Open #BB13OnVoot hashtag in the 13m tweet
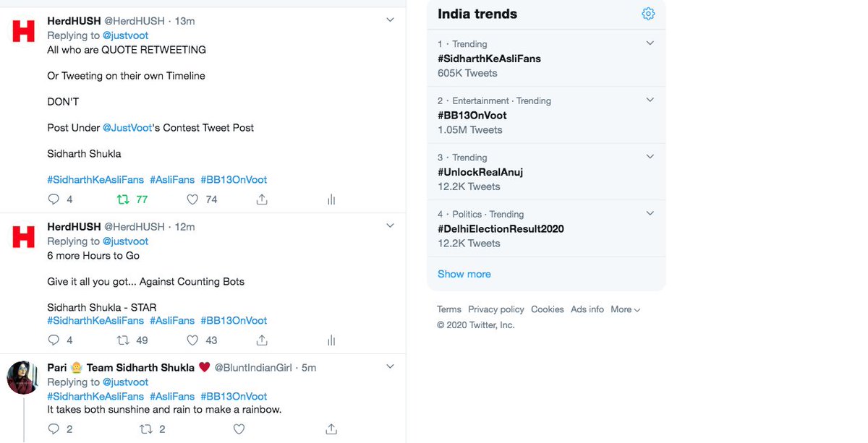The image size is (868, 443). click(x=234, y=180)
